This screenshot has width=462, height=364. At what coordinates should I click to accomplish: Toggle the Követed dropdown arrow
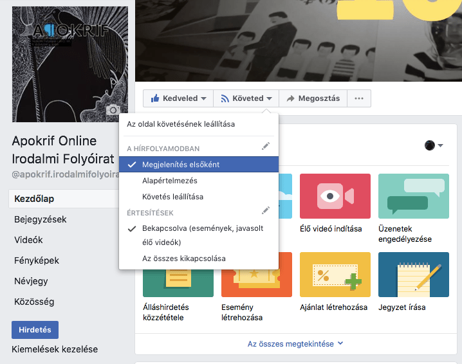(270, 98)
